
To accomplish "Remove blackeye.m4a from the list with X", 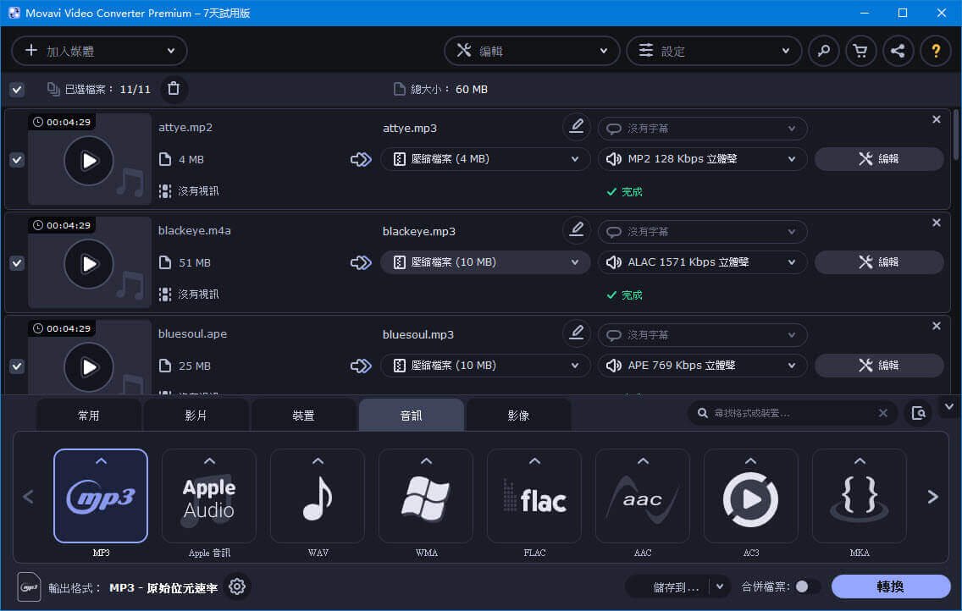I will tap(937, 223).
